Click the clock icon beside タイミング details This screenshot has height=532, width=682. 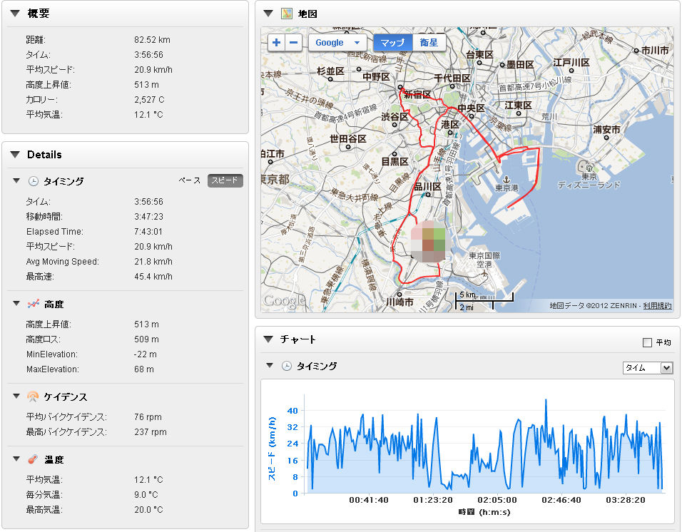pos(33,181)
